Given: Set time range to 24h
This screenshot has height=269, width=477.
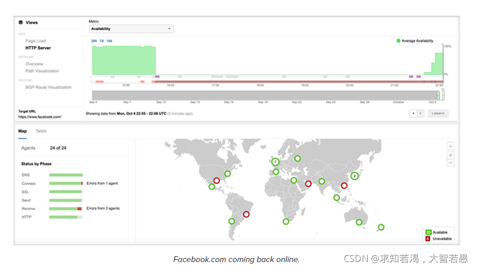Looking at the screenshot, I should point(94,41).
